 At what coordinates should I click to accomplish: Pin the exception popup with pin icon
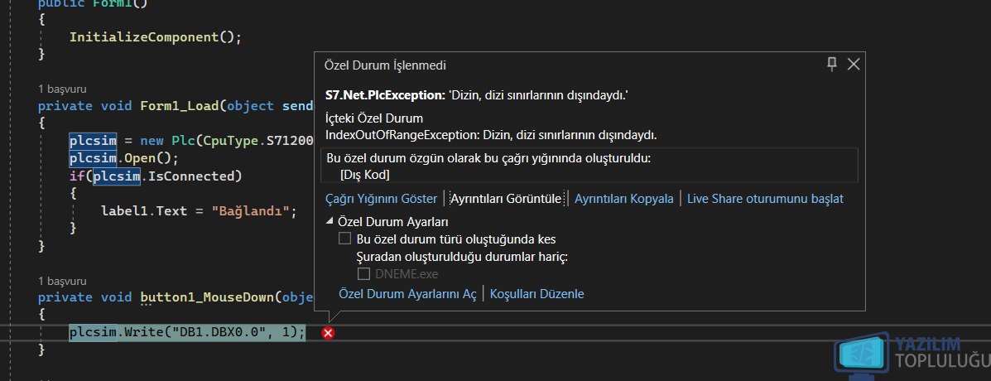click(832, 63)
